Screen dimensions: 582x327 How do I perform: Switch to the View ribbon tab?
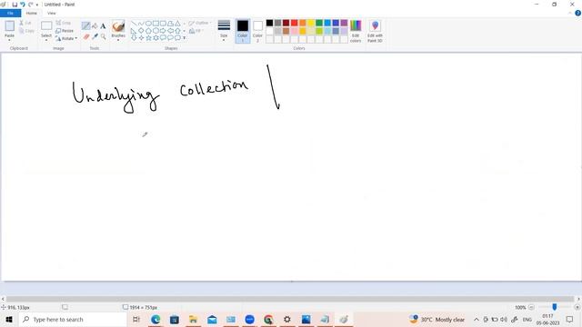[x=52, y=13]
